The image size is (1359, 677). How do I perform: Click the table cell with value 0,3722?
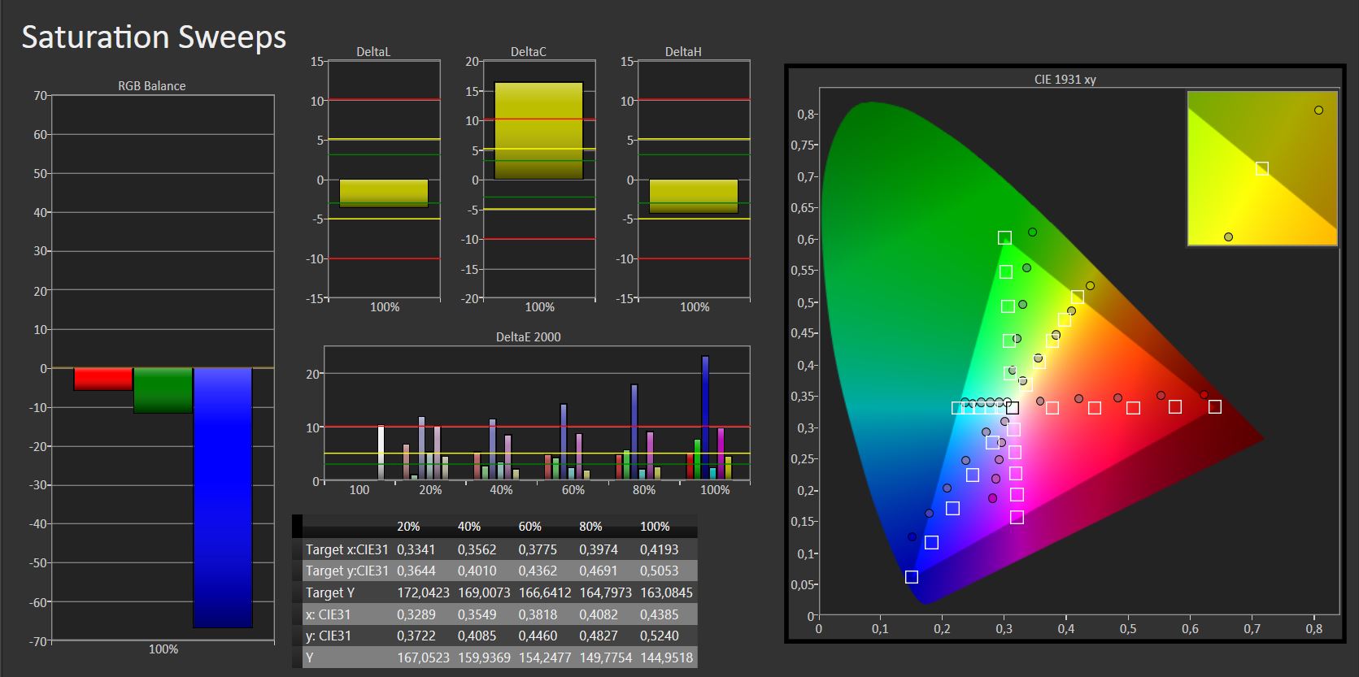[416, 636]
